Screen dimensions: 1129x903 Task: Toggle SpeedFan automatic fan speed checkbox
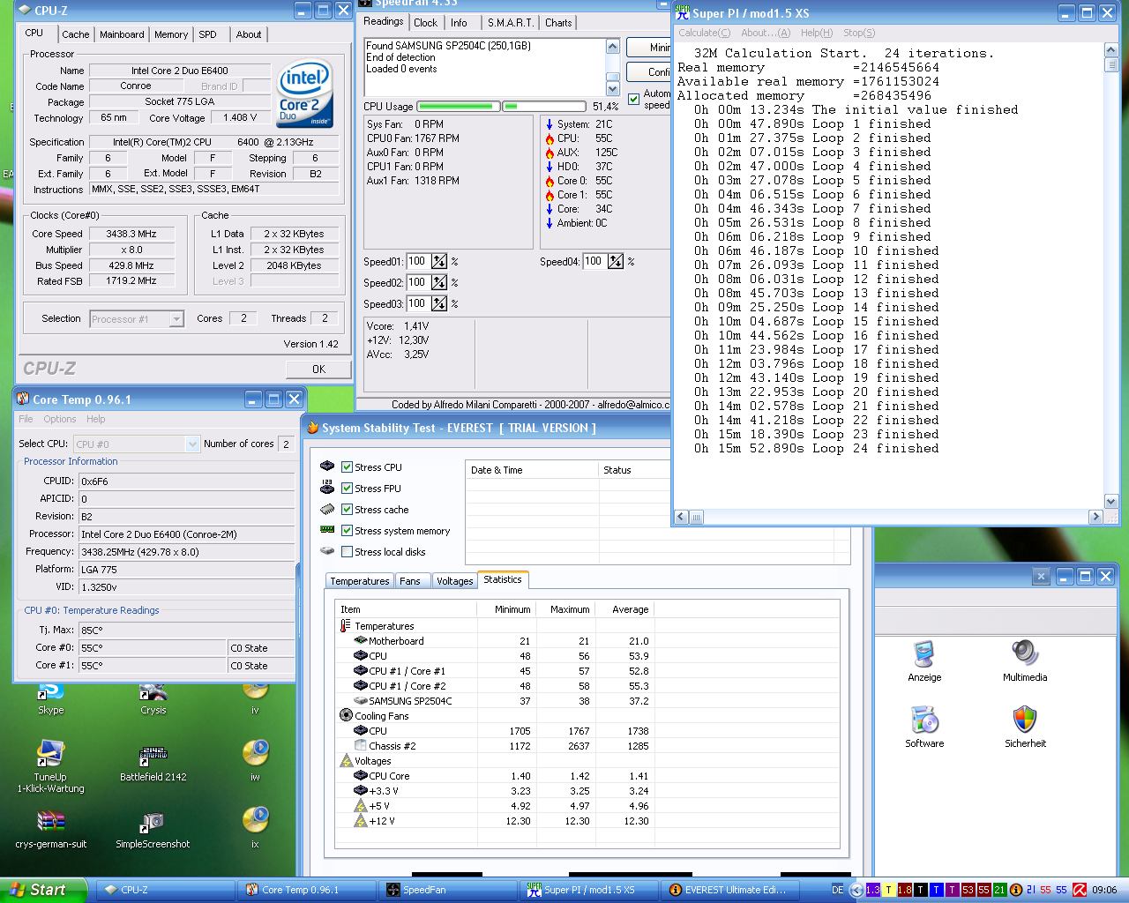pos(633,99)
